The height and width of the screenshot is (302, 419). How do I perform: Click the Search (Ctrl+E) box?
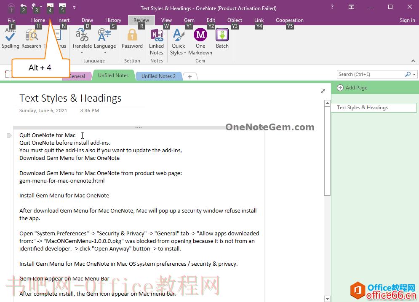tap(371, 74)
